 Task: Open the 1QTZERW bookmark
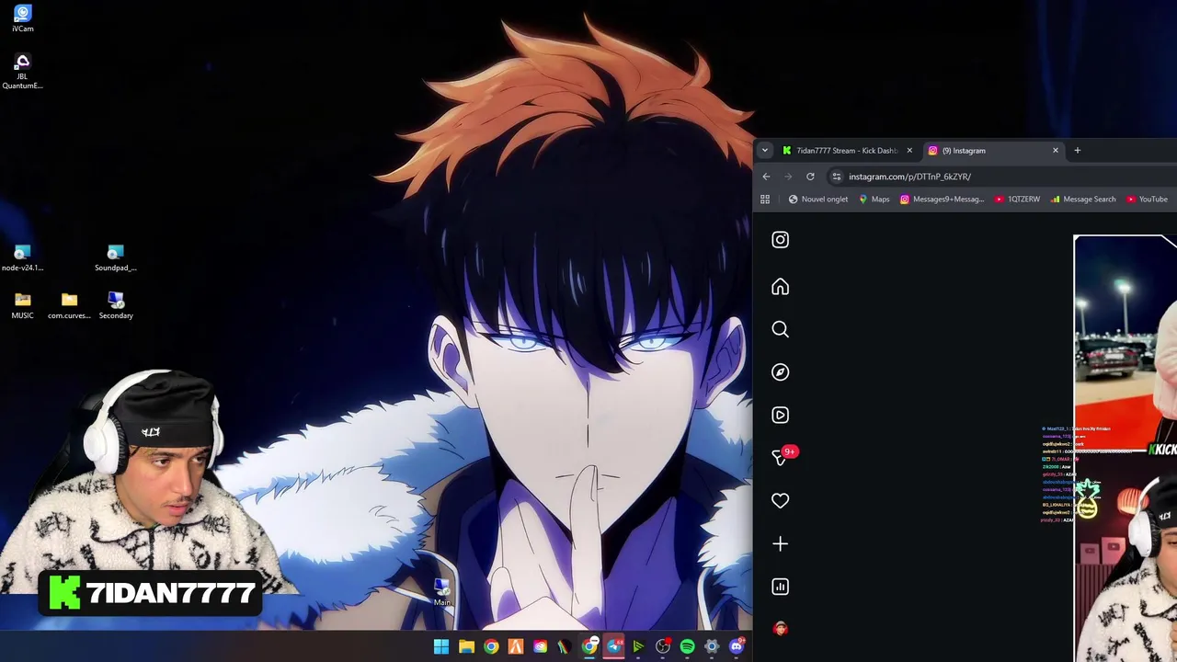[1017, 200]
